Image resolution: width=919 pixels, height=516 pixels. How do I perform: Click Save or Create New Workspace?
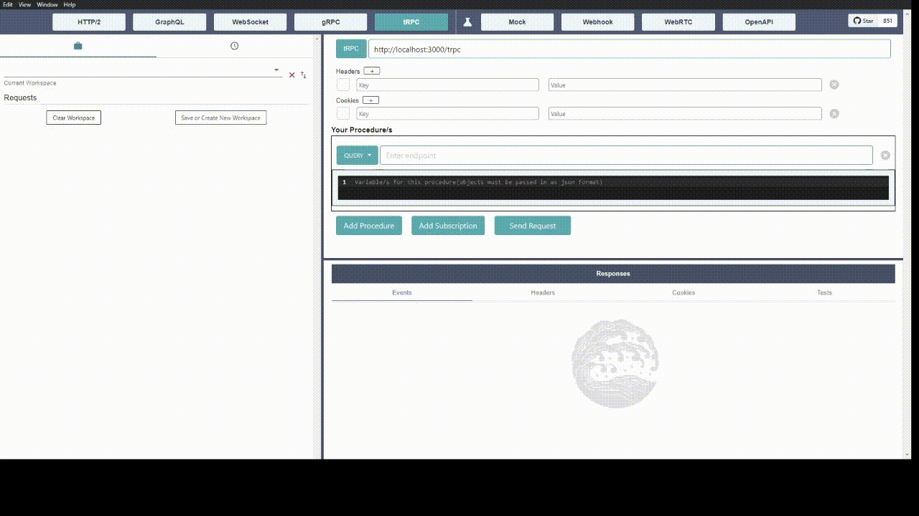click(220, 118)
